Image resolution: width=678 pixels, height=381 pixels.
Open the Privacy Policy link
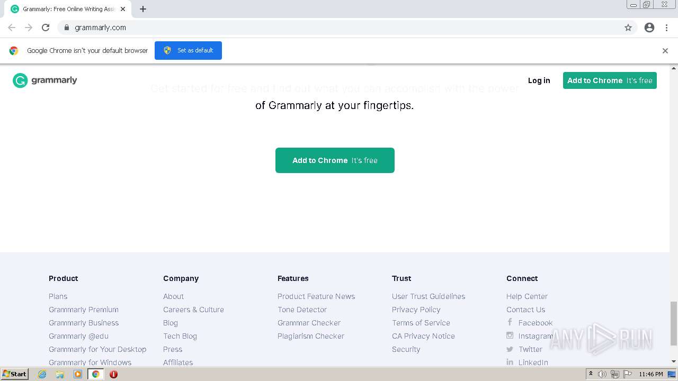click(416, 310)
